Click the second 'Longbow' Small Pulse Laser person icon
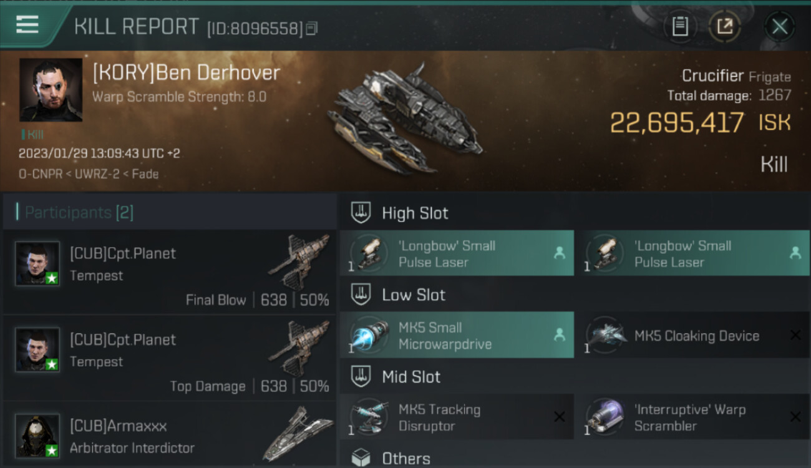This screenshot has width=811, height=468. (795, 253)
